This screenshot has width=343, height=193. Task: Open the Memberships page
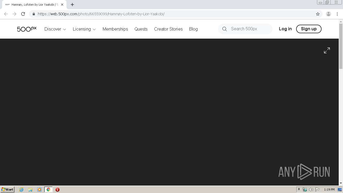[x=115, y=29]
